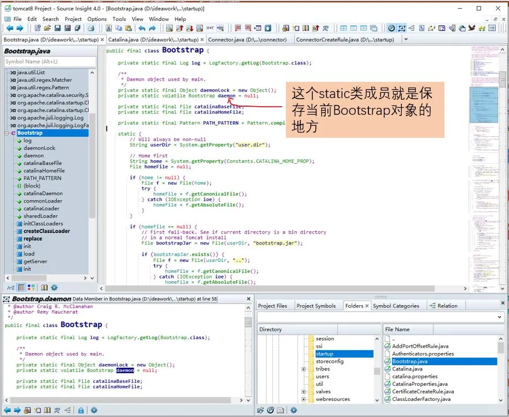Select Catalina.java in File Name list
The width and height of the screenshot is (509, 417).
click(407, 369)
